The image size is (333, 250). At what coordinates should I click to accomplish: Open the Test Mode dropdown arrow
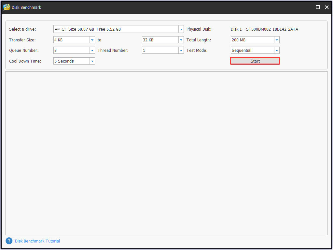(277, 51)
